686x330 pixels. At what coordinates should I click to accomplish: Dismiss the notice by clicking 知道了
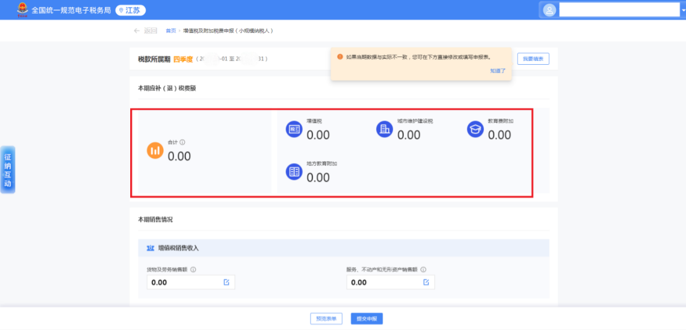point(497,70)
